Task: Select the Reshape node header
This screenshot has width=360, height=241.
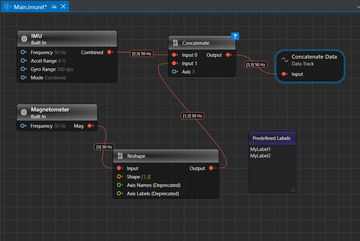Action: pos(166,156)
